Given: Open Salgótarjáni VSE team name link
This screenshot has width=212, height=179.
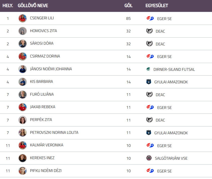Looking at the screenshot, I should (x=171, y=158).
